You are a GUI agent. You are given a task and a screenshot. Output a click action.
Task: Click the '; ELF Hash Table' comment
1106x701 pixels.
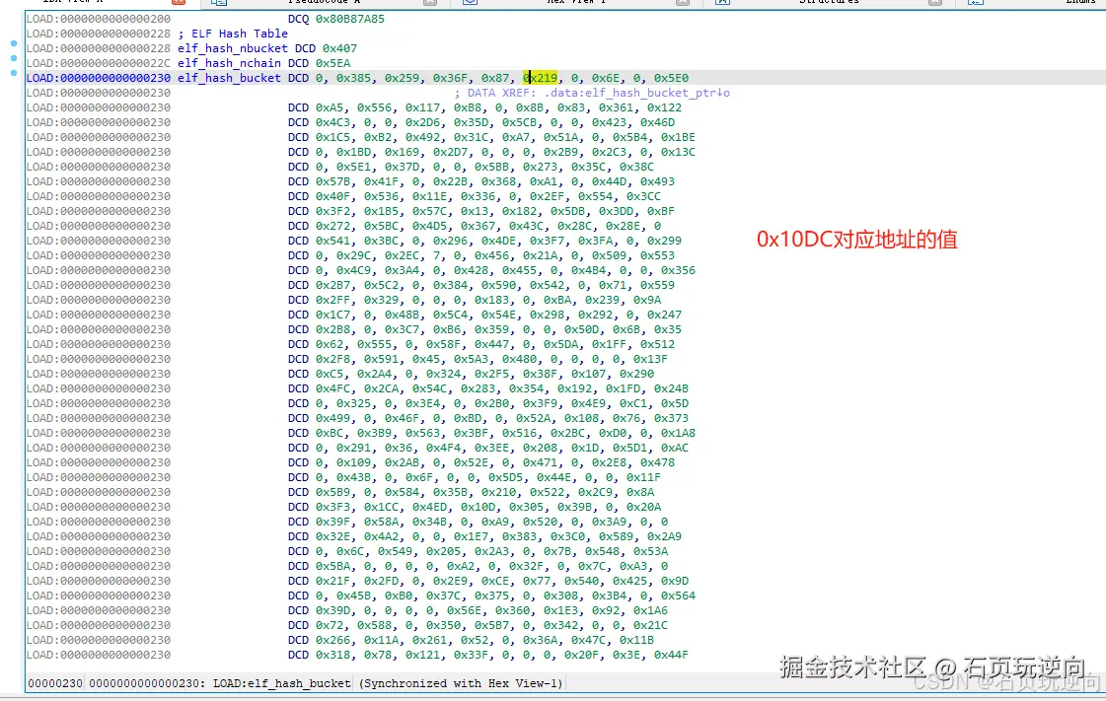pyautogui.click(x=233, y=34)
